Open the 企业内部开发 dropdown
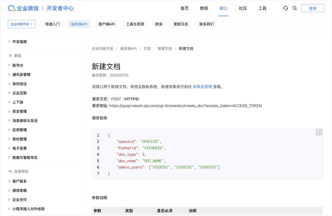332x216 pixels. [22, 24]
